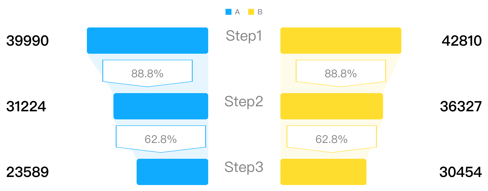Select the blue Step3 bar
488x191 pixels.
[172, 172]
